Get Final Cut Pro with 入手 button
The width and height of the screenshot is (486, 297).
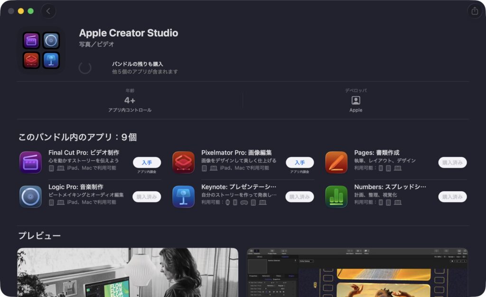click(147, 163)
